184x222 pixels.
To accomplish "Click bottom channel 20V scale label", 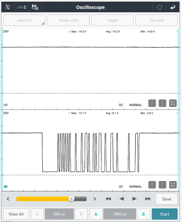I will (x=6, y=113).
